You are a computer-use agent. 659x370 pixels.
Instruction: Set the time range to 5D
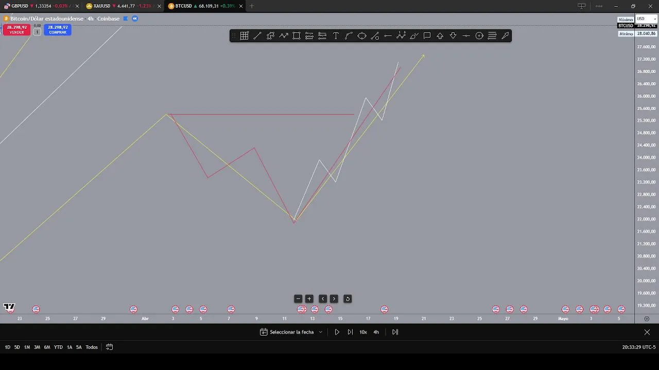[17, 347]
